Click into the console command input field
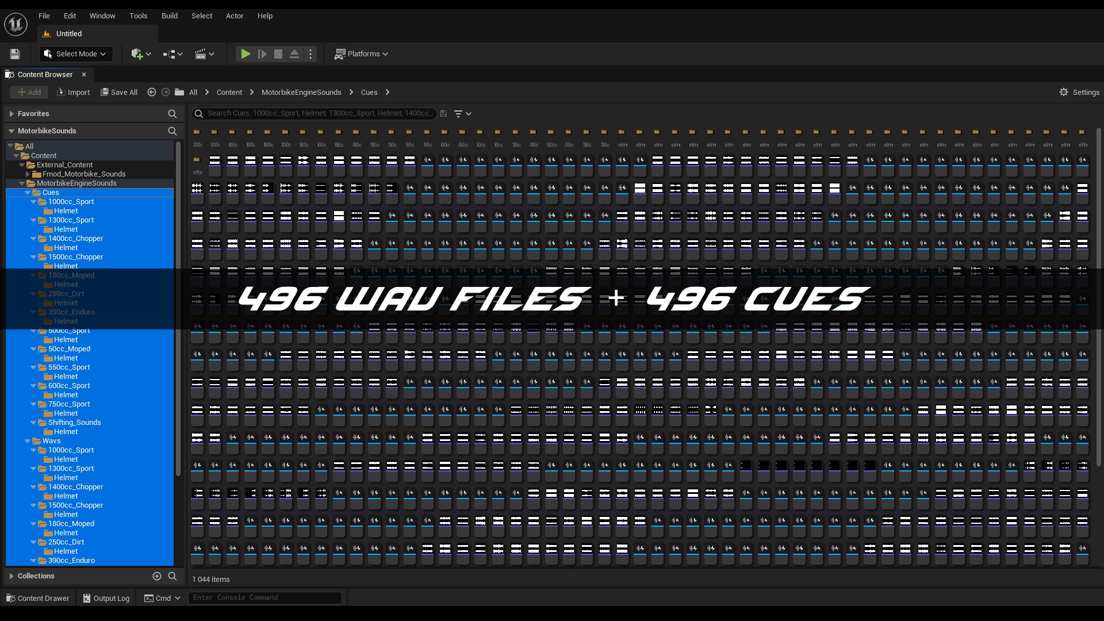This screenshot has width=1104, height=621. point(264,598)
